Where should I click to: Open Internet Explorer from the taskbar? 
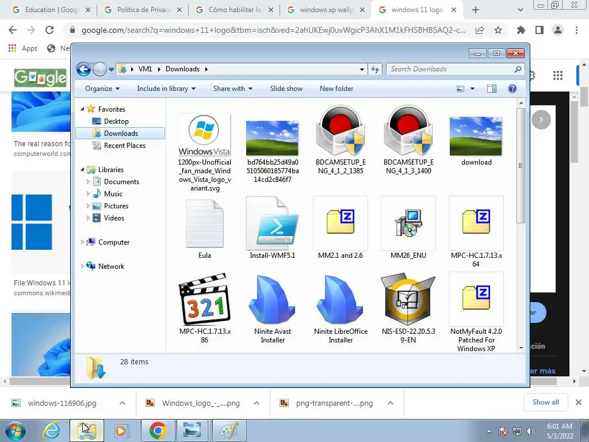click(x=51, y=430)
